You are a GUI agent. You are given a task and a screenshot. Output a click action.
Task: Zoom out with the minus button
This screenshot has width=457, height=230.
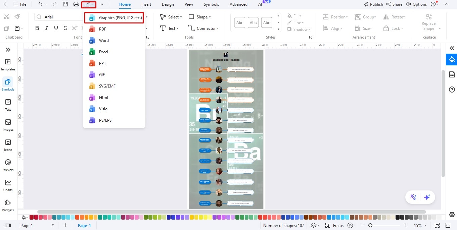pyautogui.click(x=363, y=226)
